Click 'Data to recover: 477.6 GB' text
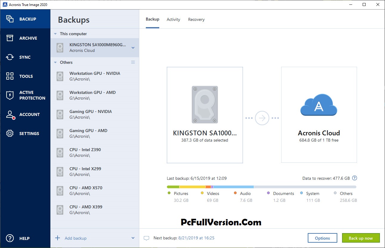385x248 pixels. pos(326,178)
